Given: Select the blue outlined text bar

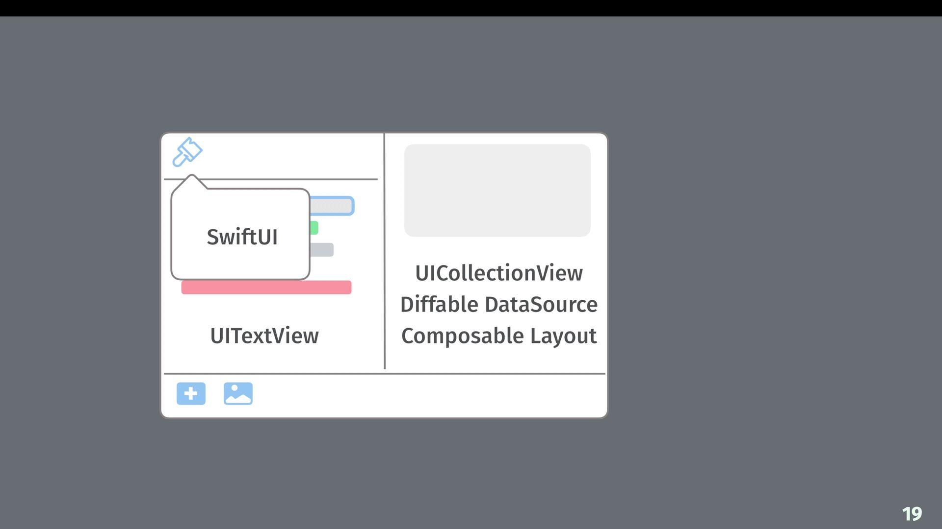Looking at the screenshot, I should 332,206.
